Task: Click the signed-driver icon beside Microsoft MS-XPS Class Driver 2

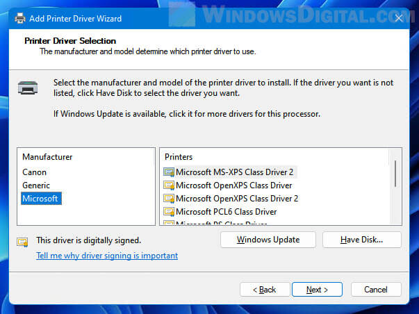Action: coord(169,172)
